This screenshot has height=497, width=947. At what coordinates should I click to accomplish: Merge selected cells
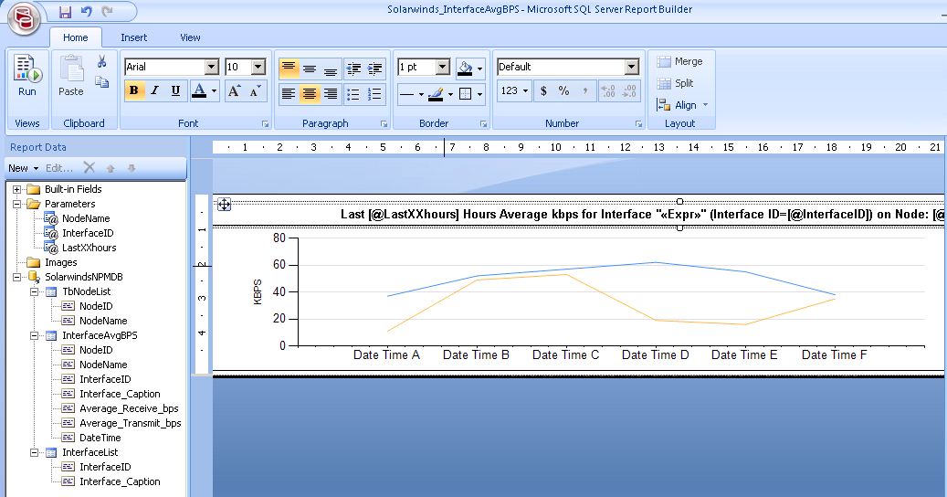pos(680,61)
